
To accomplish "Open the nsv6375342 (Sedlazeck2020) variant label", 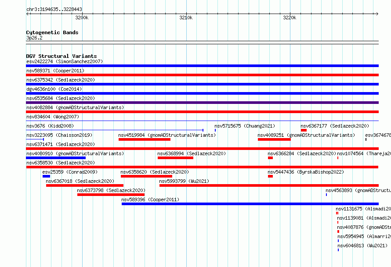I will [61, 80].
